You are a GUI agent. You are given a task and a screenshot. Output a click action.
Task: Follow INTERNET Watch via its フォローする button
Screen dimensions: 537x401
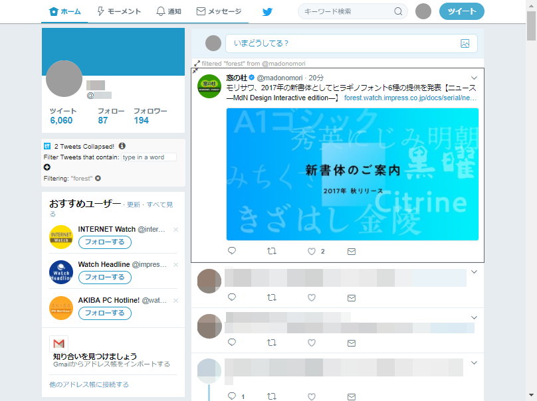tap(104, 242)
